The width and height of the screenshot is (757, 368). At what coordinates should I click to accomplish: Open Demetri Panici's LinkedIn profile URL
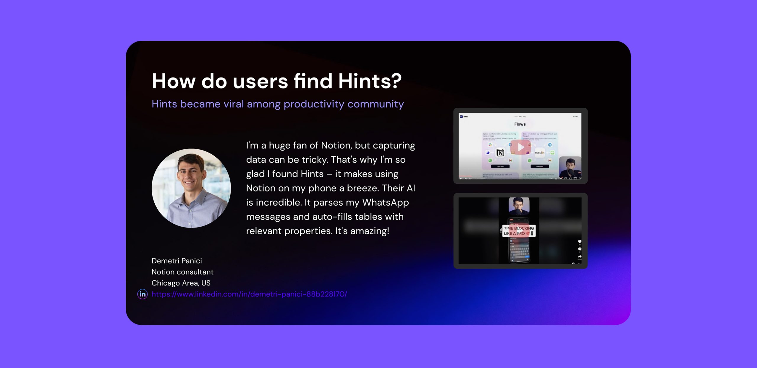tap(249, 294)
